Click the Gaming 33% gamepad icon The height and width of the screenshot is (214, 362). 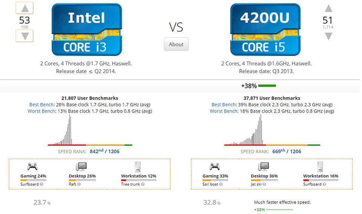point(215,166)
